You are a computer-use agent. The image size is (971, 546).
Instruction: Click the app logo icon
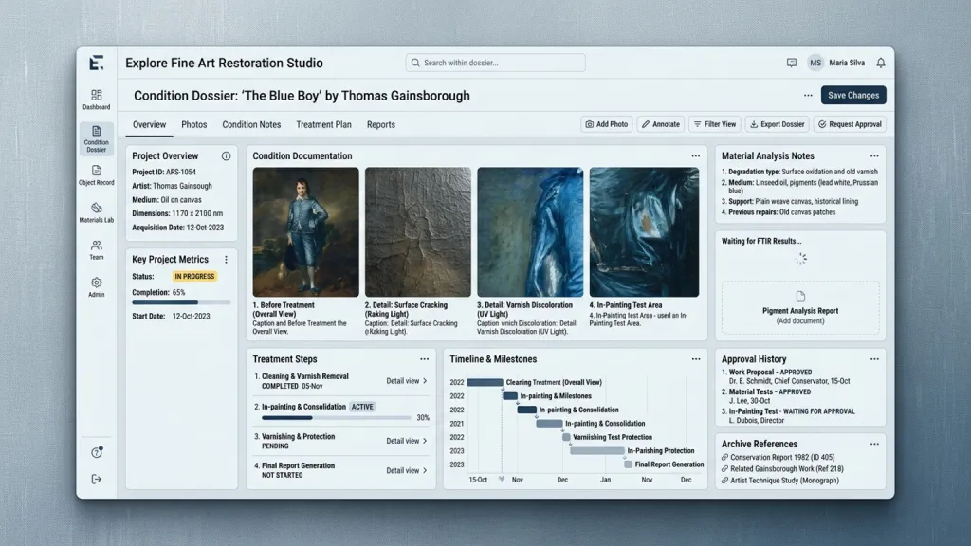coord(97,63)
